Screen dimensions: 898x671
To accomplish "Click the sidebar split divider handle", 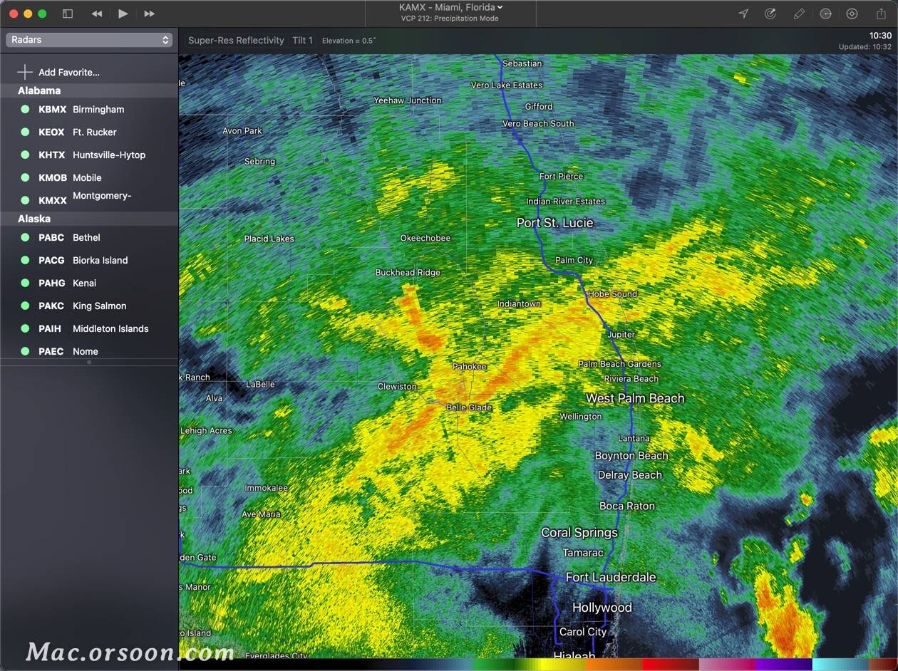I will [x=89, y=363].
